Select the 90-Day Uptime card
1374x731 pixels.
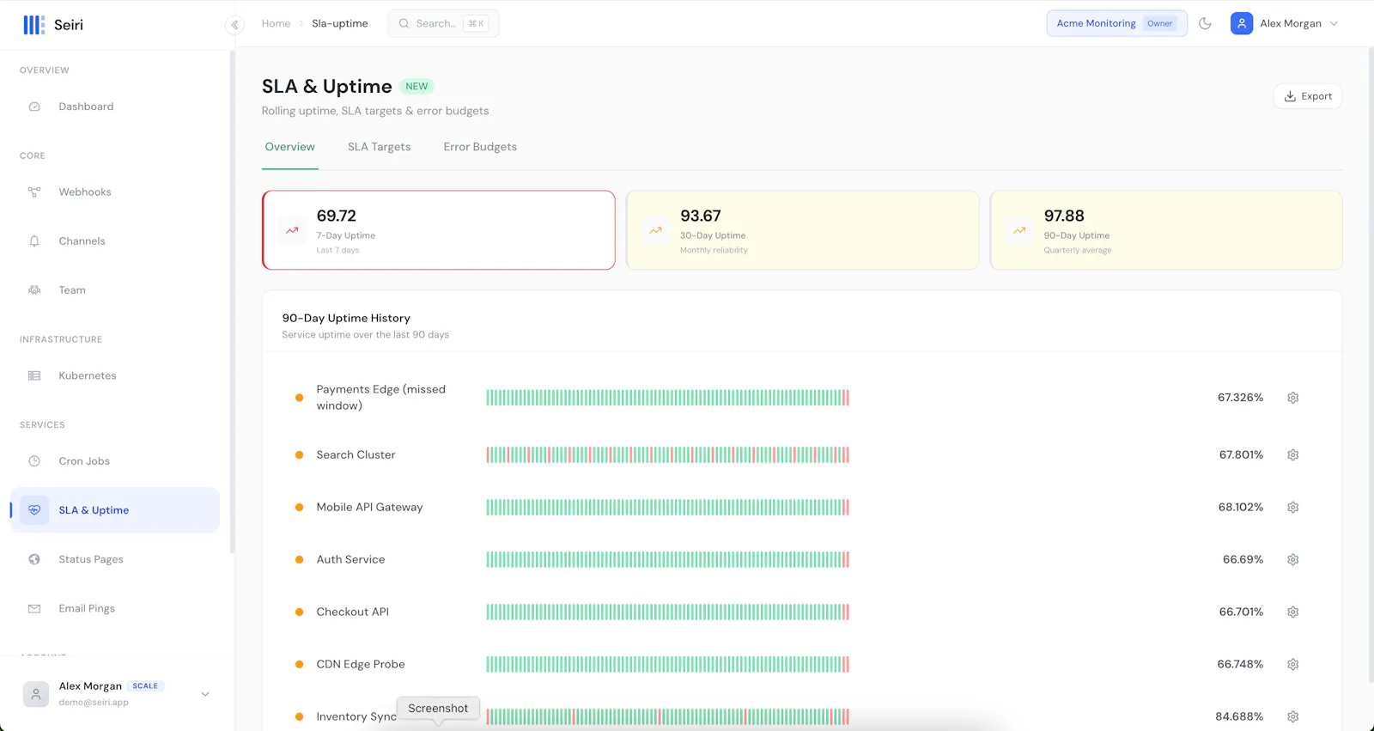pos(1166,230)
